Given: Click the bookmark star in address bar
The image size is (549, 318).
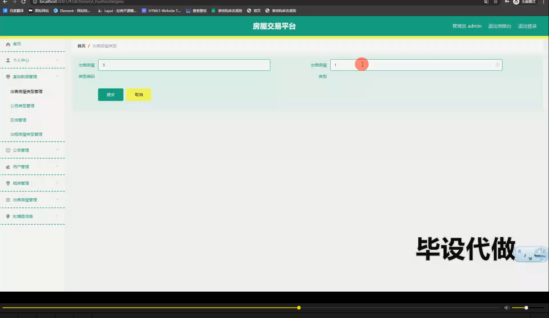Looking at the screenshot, I should (494, 2).
